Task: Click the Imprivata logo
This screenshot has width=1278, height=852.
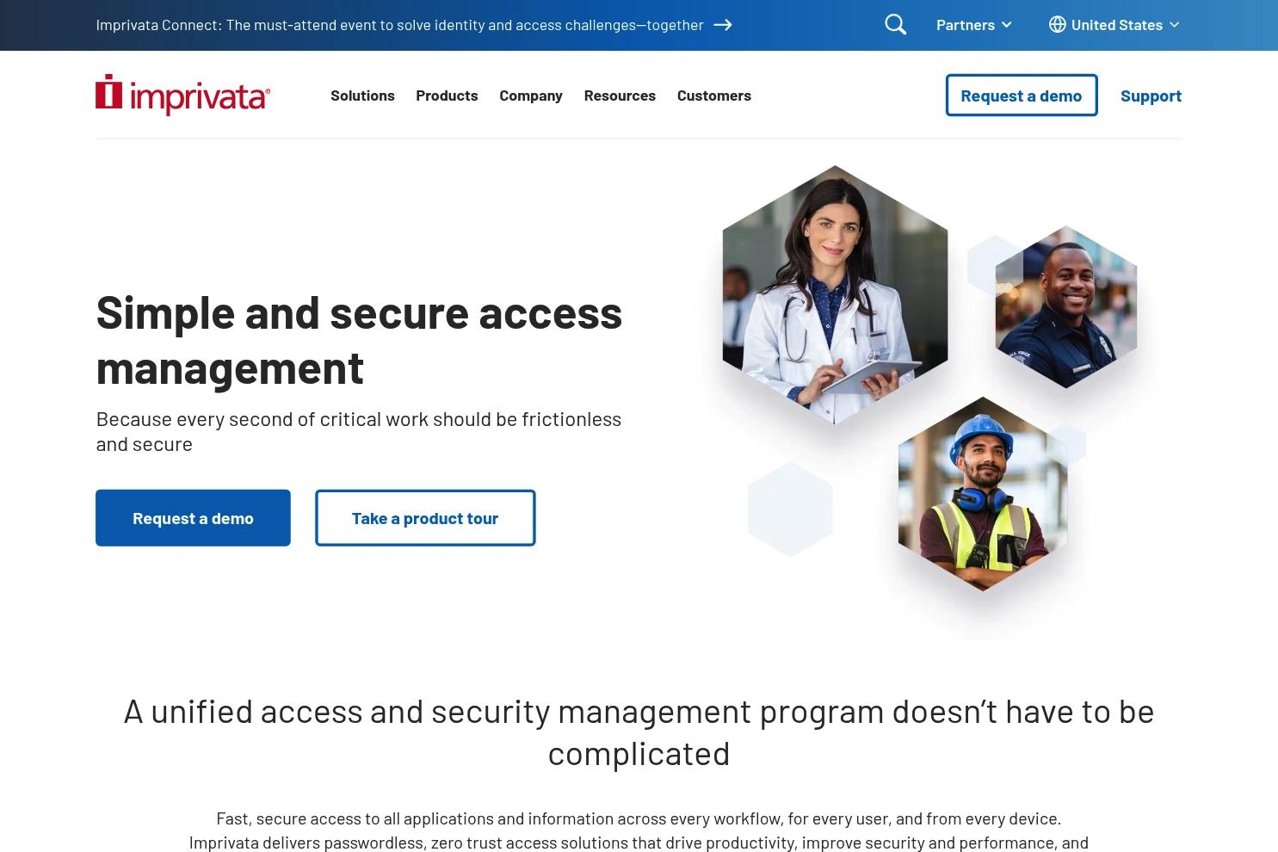Action: 183,95
